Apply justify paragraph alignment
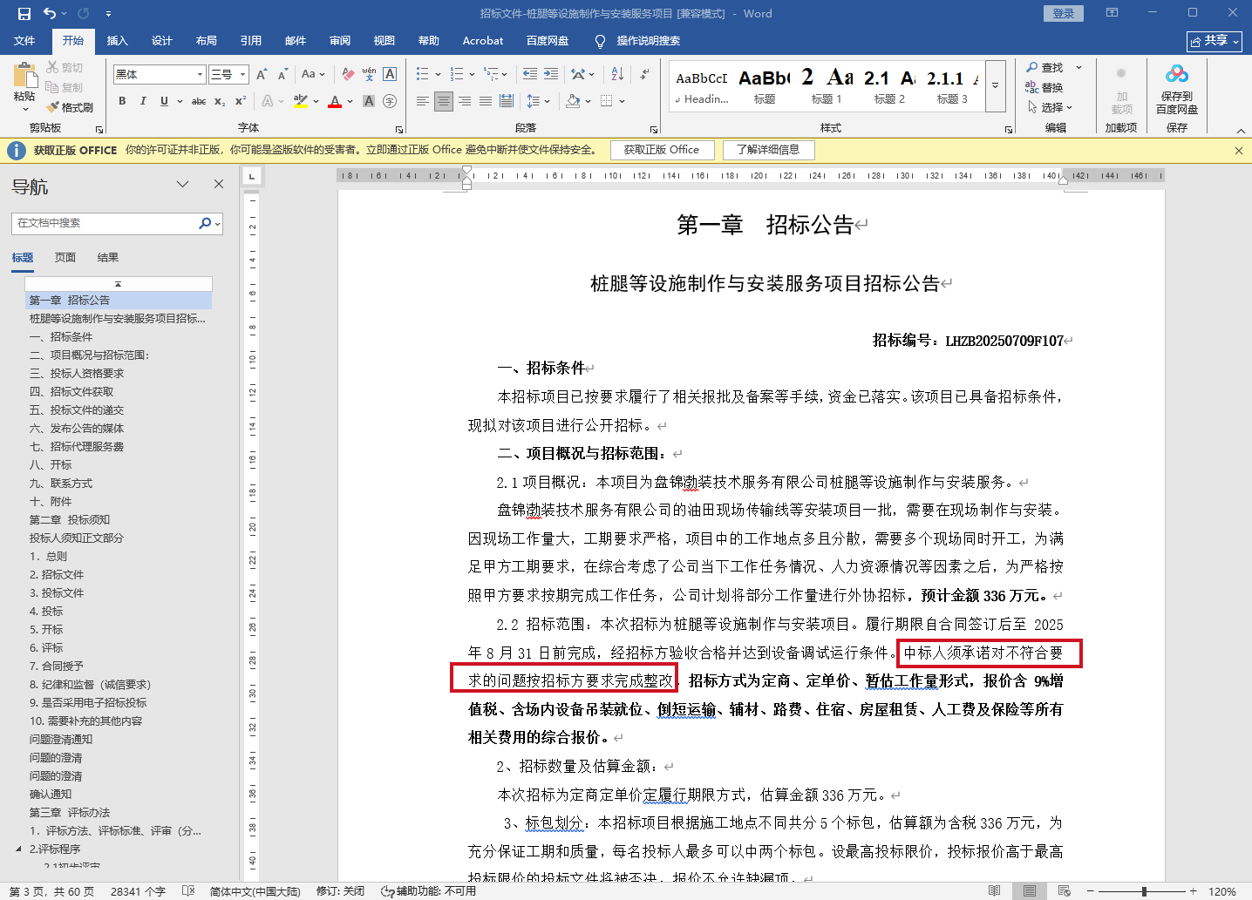 coord(486,101)
